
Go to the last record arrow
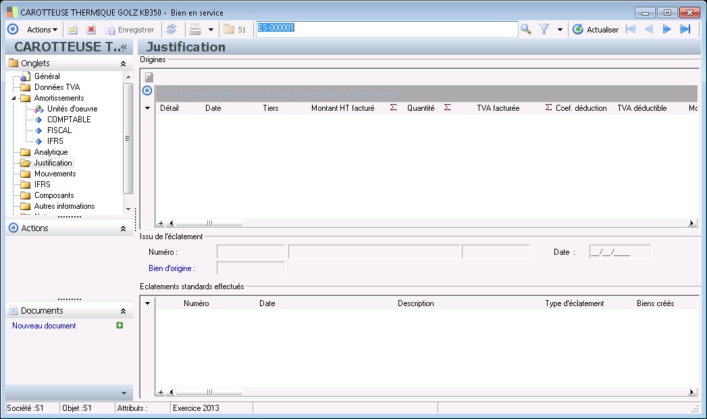[685, 30]
